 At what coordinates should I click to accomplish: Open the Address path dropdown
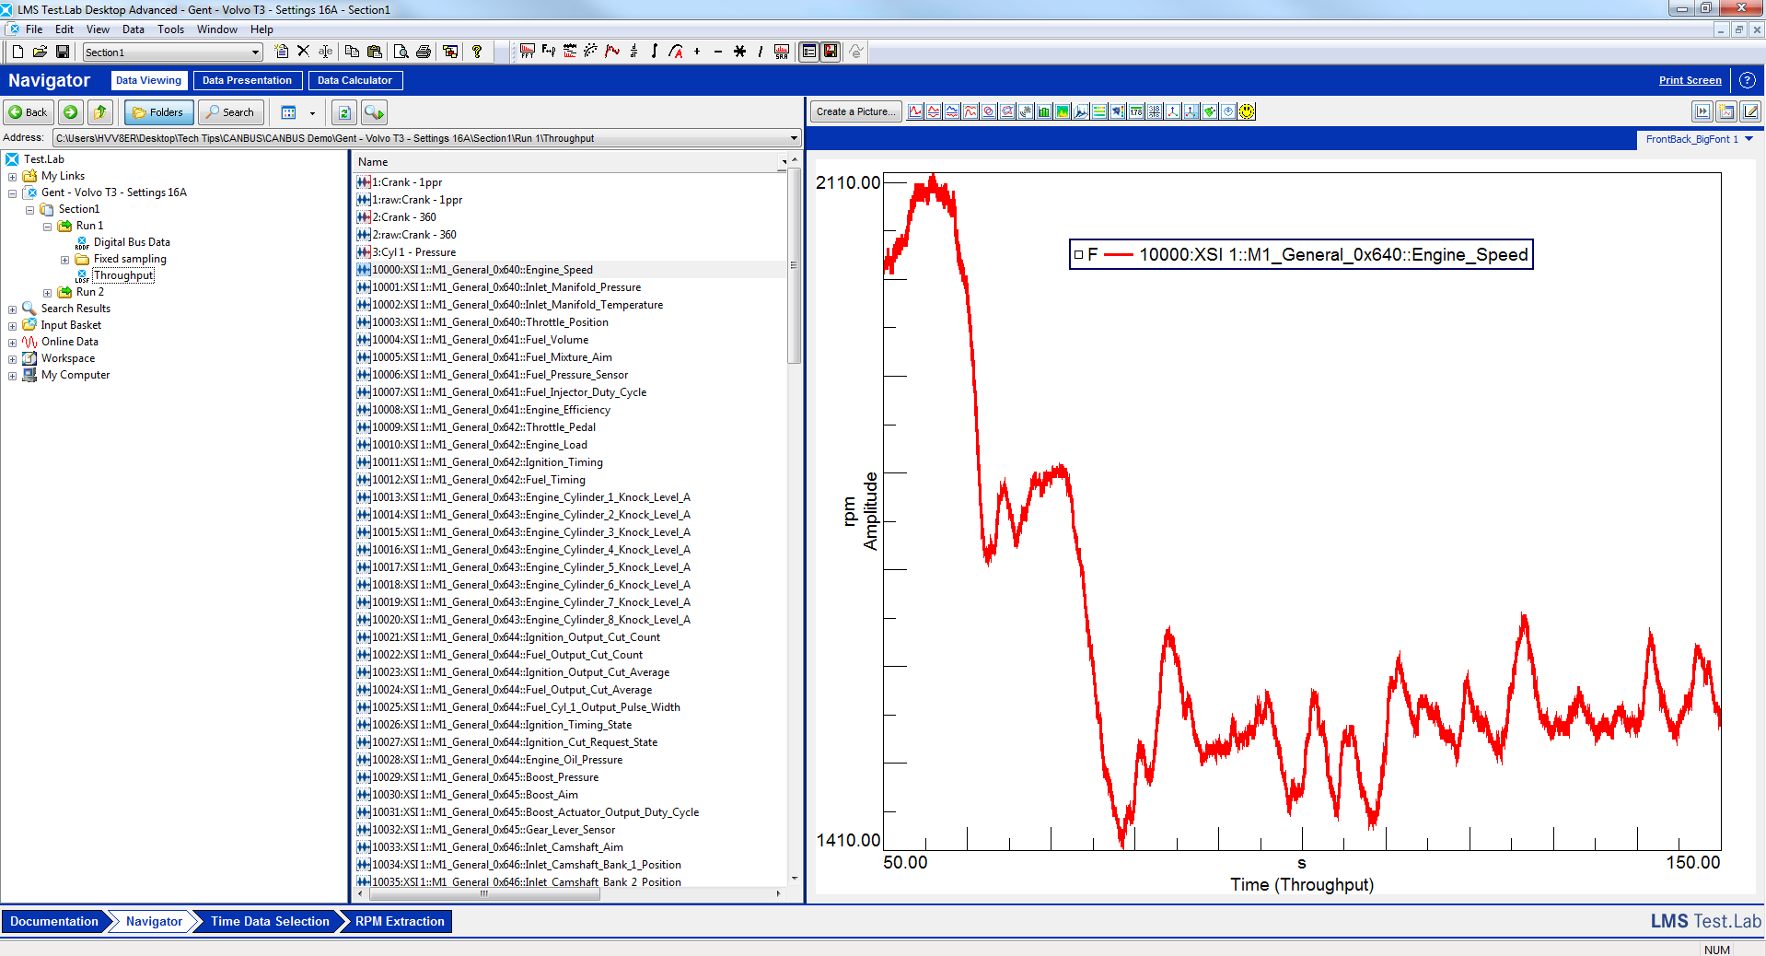tap(794, 138)
